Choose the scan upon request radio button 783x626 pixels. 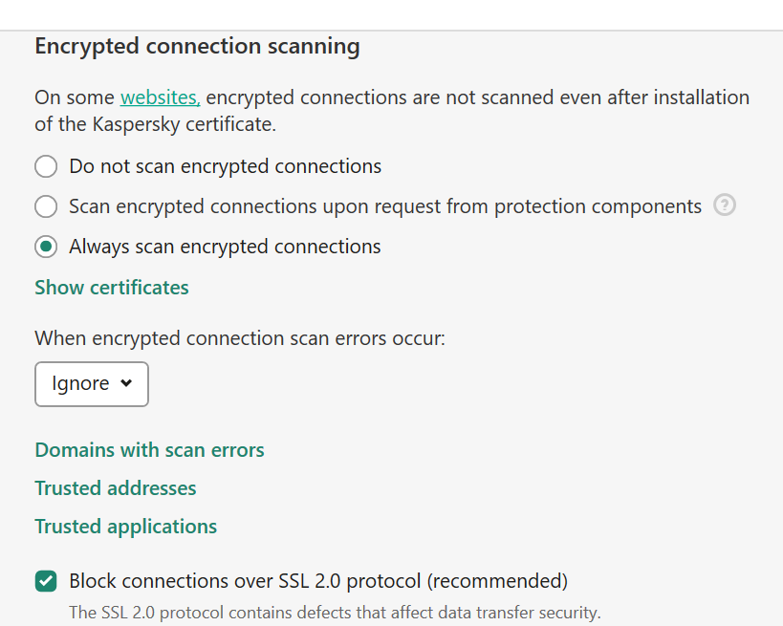[46, 206]
